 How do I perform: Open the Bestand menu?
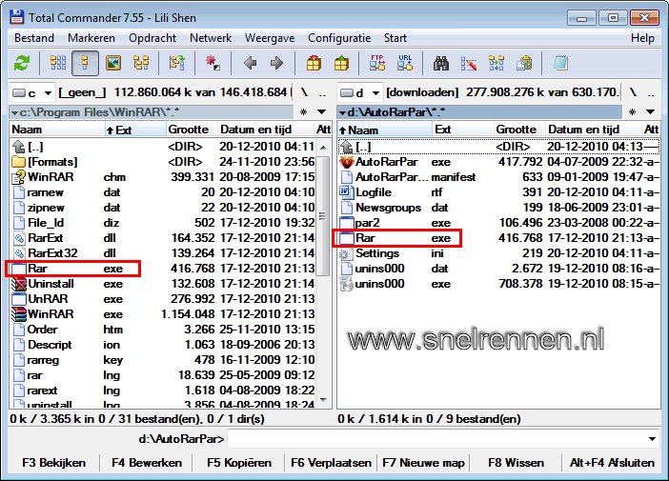pyautogui.click(x=34, y=38)
